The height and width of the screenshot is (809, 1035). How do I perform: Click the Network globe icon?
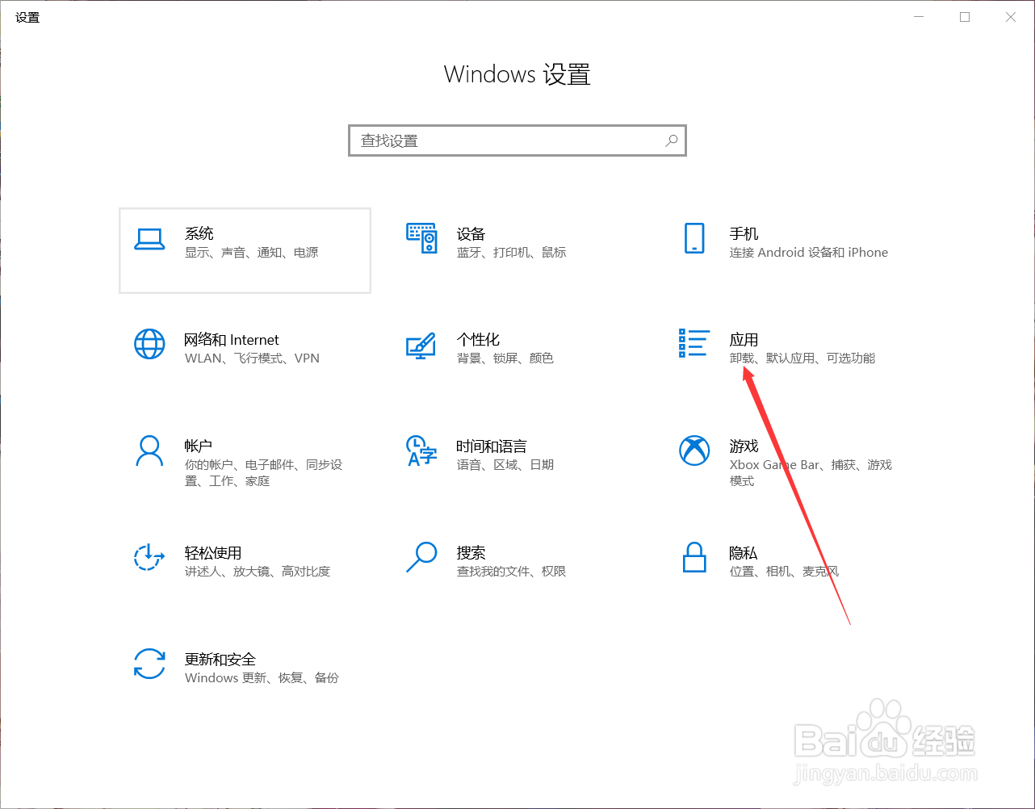[149, 345]
